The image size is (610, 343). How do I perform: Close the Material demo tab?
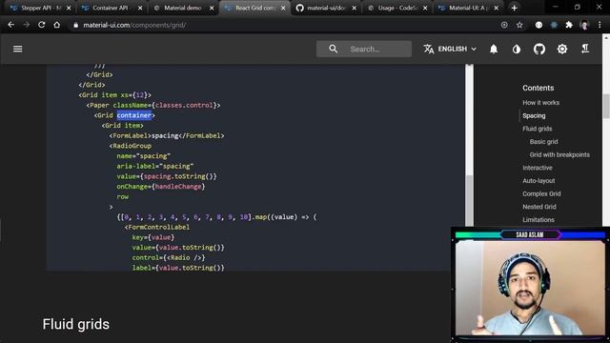coord(212,8)
